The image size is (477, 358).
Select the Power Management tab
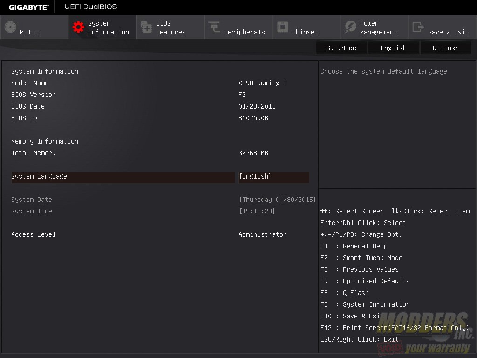(x=375, y=28)
